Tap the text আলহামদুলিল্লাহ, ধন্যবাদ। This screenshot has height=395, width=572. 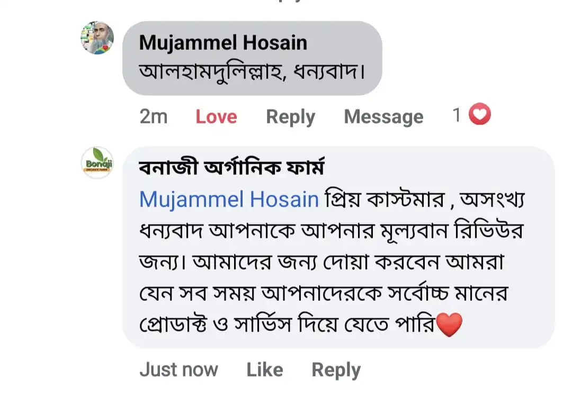[252, 71]
